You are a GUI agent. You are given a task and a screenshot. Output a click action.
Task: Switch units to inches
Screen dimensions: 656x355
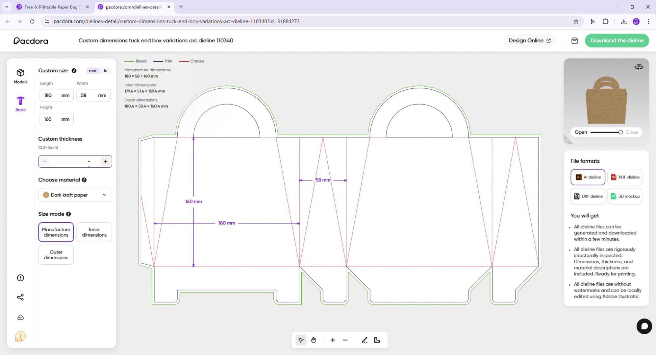tap(106, 71)
